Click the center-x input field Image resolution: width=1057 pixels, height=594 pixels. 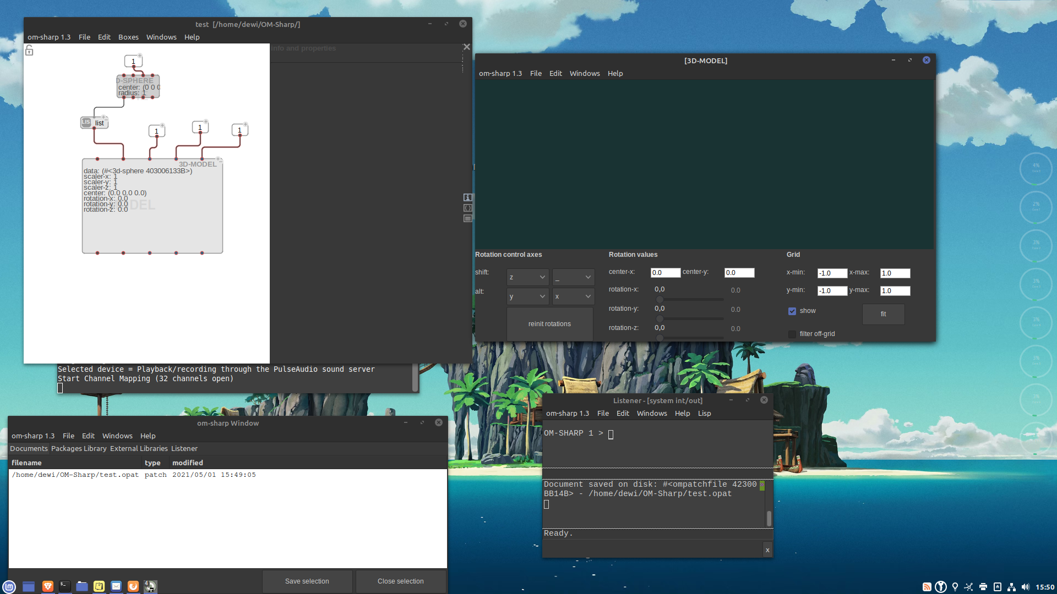666,273
